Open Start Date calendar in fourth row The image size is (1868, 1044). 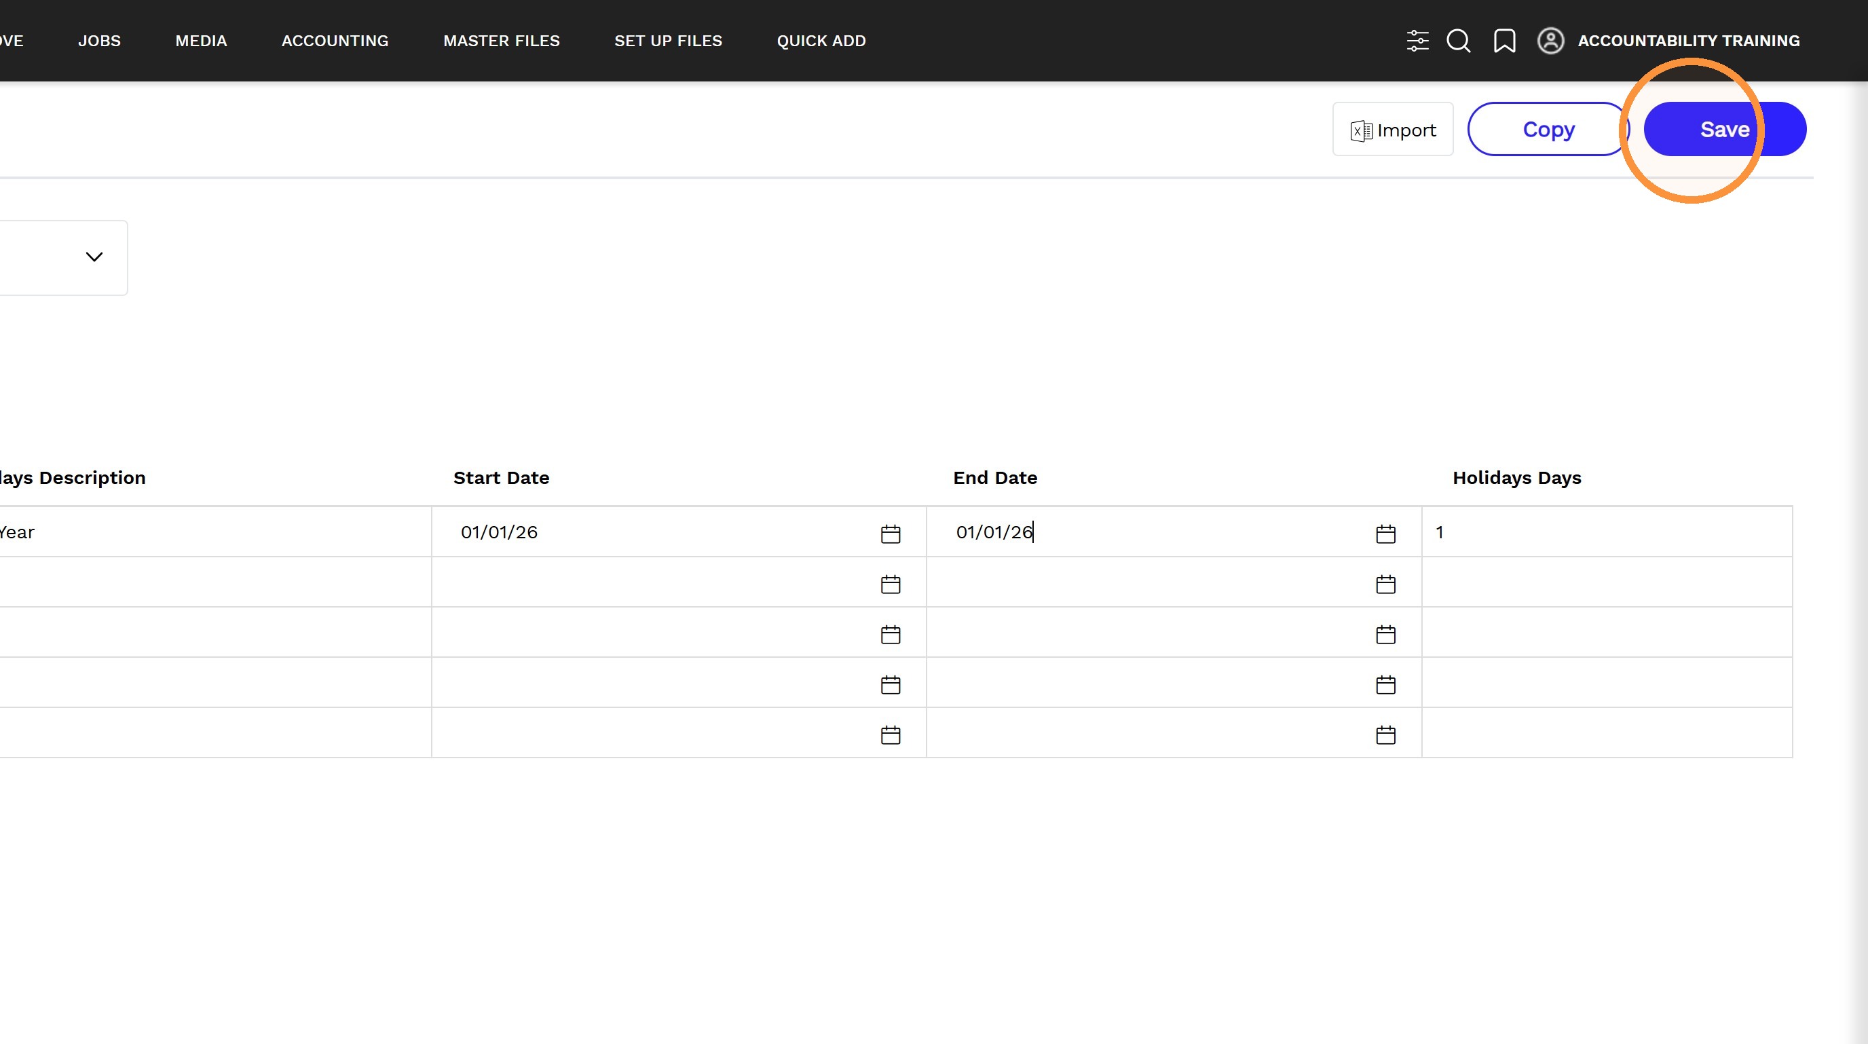pyautogui.click(x=891, y=684)
